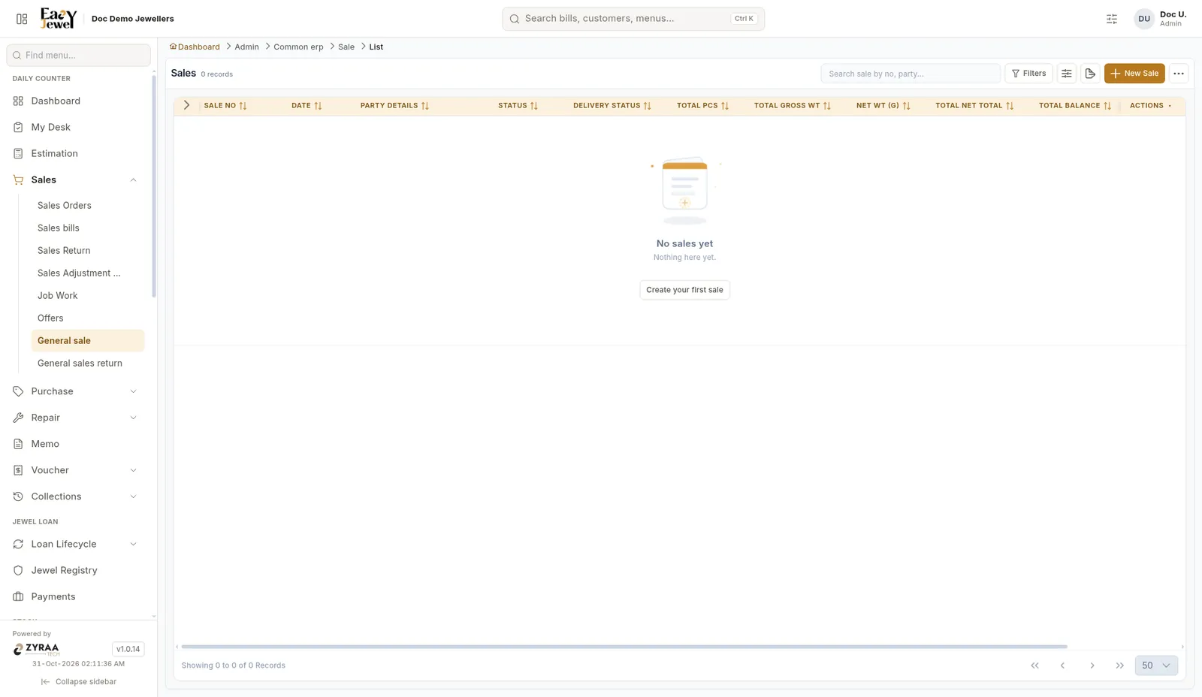
Task: Go to the previous page arrow
Action: [x=1062, y=665]
